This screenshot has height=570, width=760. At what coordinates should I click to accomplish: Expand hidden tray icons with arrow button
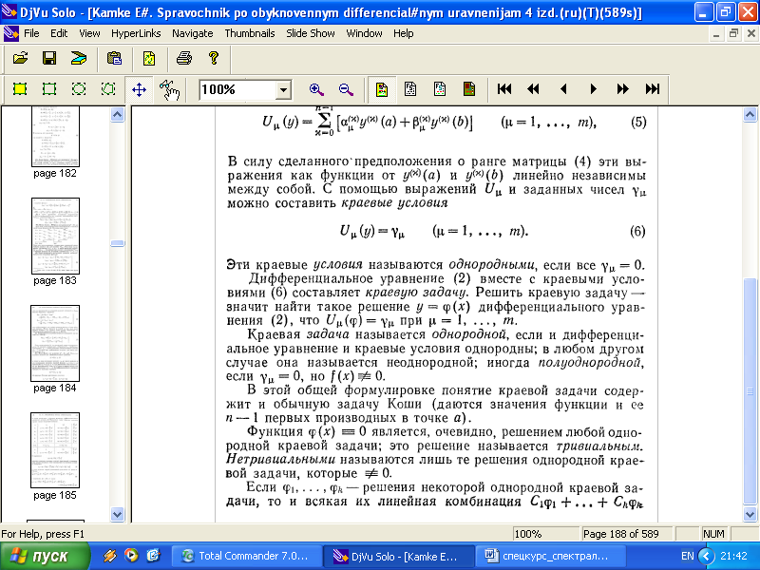point(707,556)
